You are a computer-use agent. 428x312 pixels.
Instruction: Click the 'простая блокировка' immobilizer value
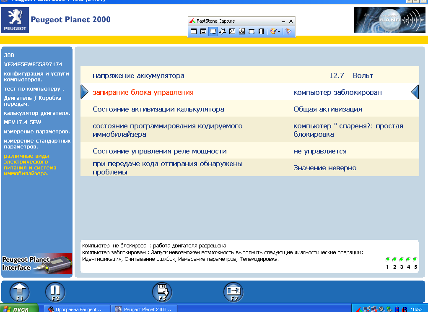348,130
